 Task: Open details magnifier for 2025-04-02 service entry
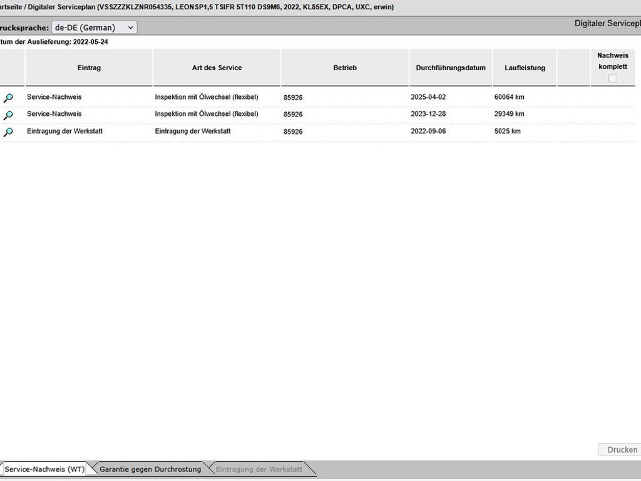click(x=8, y=98)
